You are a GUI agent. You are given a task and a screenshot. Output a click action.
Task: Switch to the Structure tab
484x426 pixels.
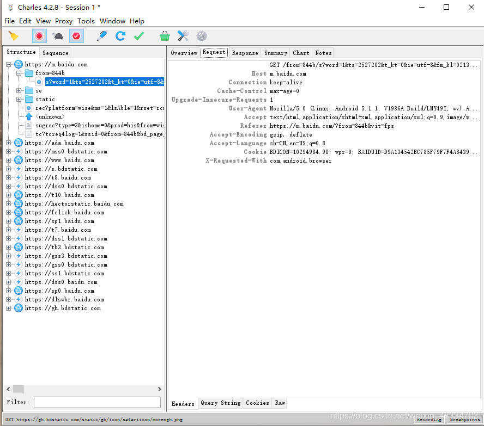tap(21, 52)
